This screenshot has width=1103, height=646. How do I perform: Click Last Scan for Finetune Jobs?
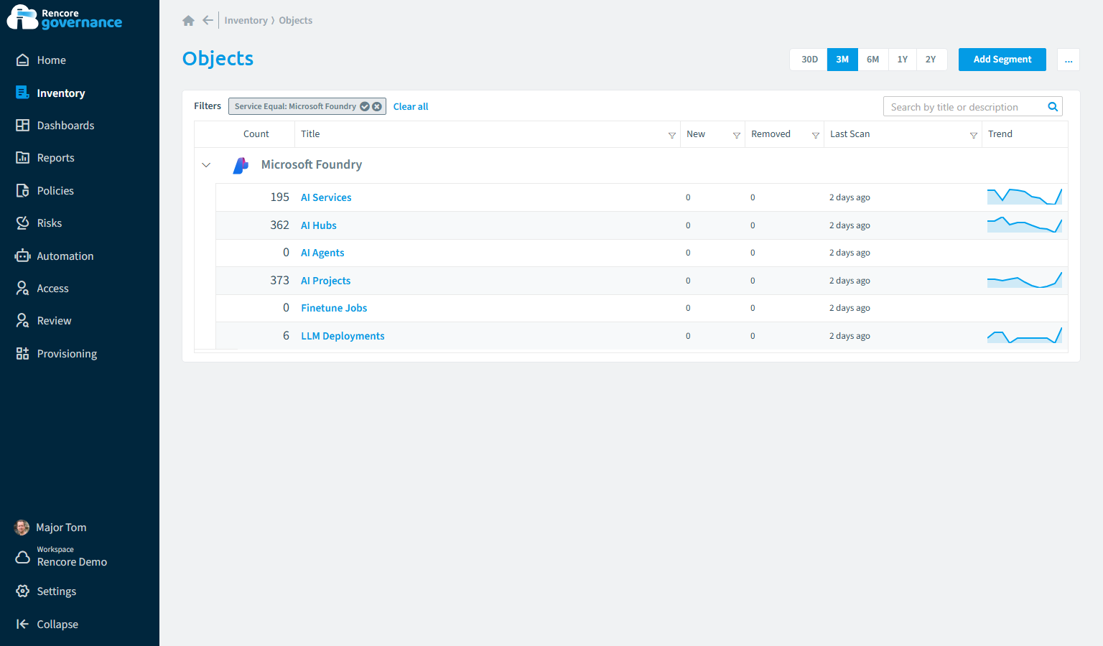tap(850, 308)
